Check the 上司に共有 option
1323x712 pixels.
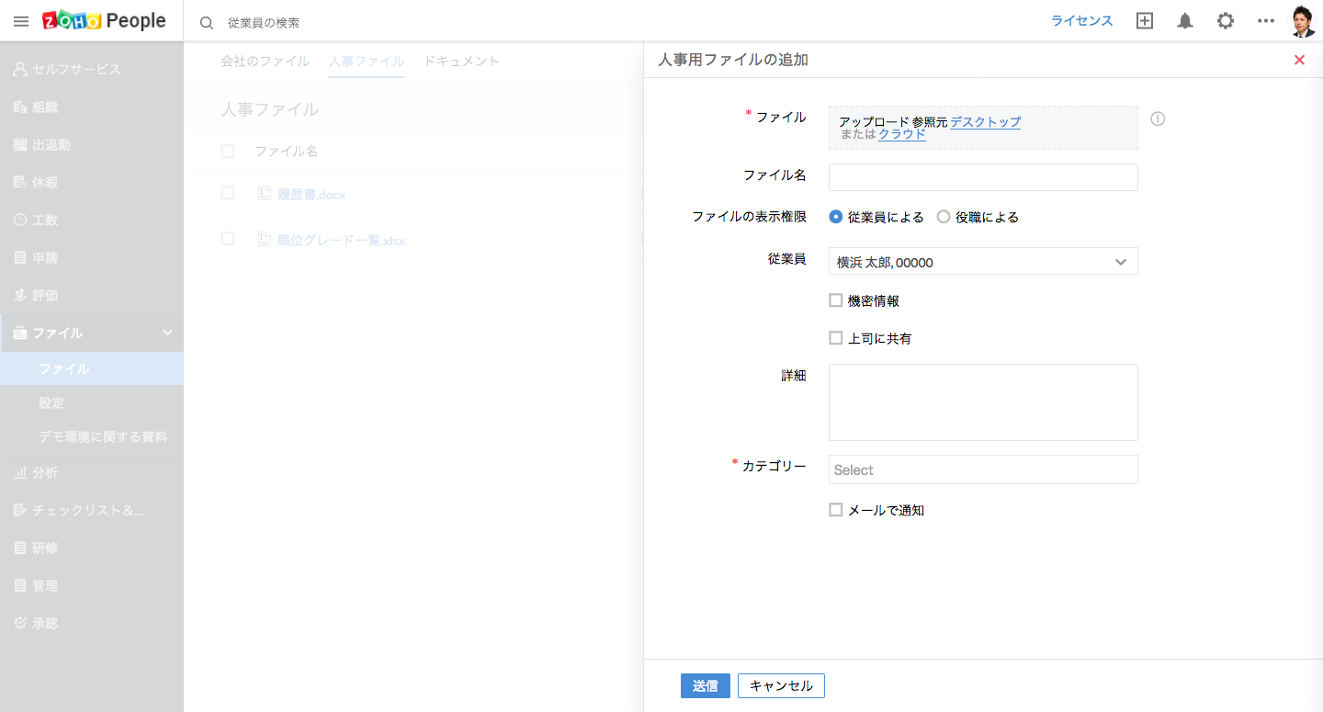click(x=835, y=338)
